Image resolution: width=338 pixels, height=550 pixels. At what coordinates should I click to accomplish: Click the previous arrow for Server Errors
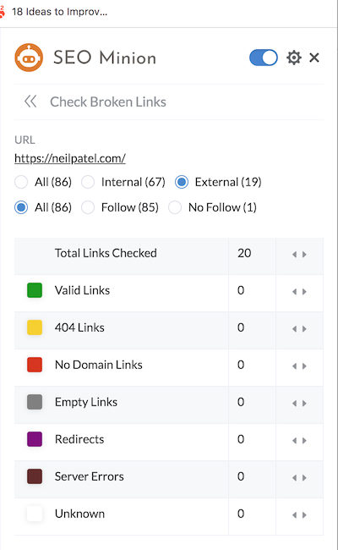[x=295, y=478]
